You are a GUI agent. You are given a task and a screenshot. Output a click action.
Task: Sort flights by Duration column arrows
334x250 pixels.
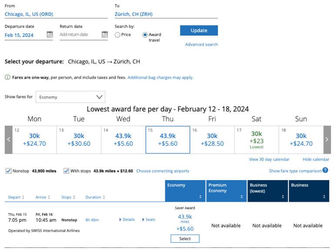click(x=105, y=197)
